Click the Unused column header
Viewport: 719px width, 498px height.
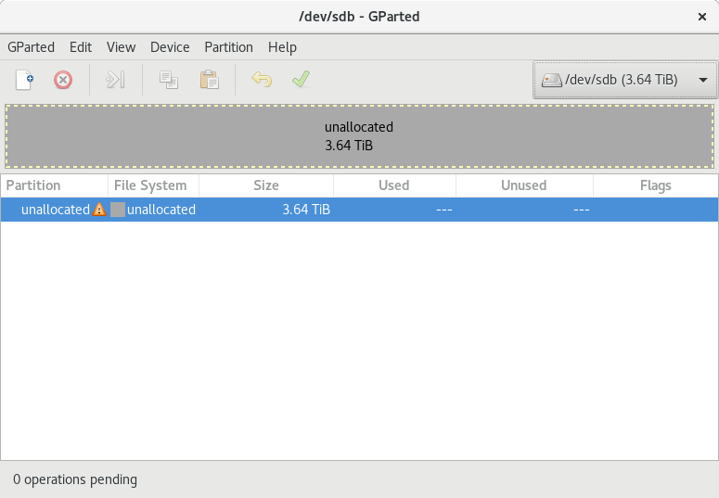(524, 185)
